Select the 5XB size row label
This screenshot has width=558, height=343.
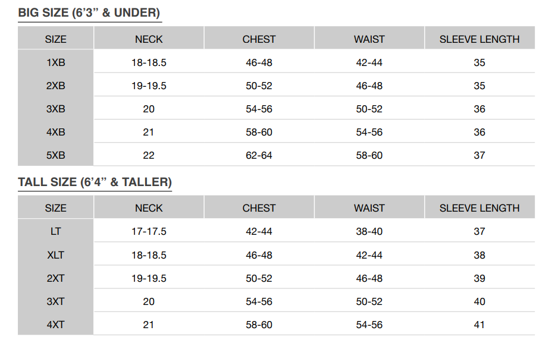point(56,155)
